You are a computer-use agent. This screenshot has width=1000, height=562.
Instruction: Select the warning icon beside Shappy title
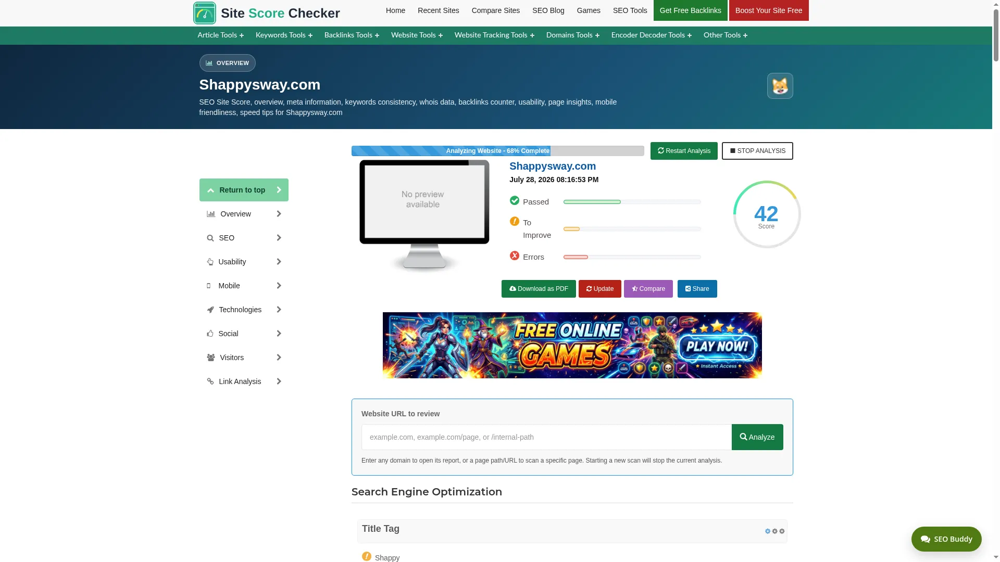point(367,556)
